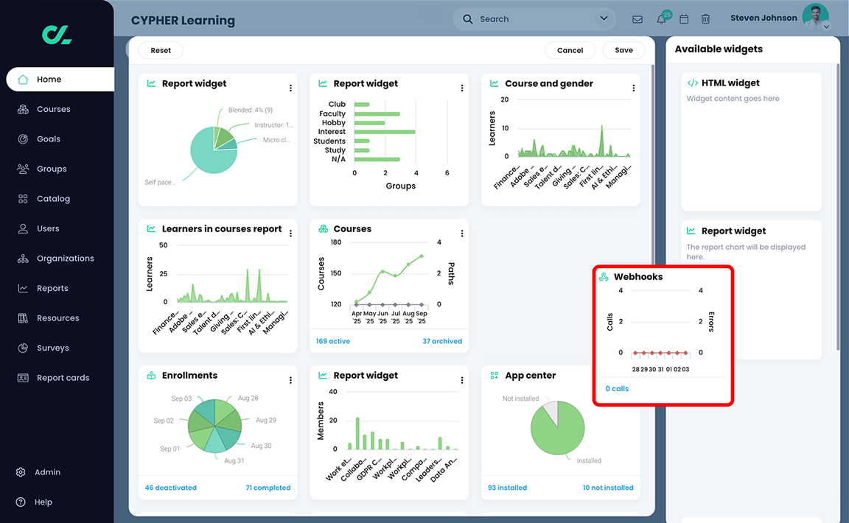Click the Webhooks widget title

[x=637, y=277]
